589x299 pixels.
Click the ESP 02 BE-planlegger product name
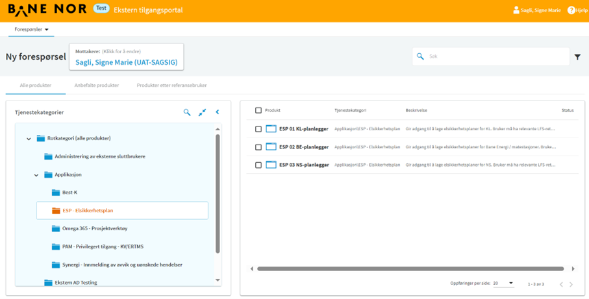tap(304, 147)
